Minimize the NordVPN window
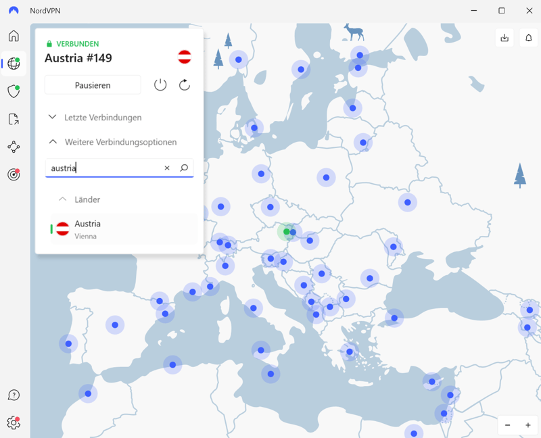The width and height of the screenshot is (541, 438). tap(474, 11)
